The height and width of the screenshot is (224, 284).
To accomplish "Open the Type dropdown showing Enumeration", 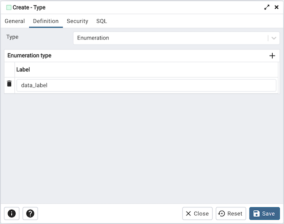I will click(x=170, y=38).
